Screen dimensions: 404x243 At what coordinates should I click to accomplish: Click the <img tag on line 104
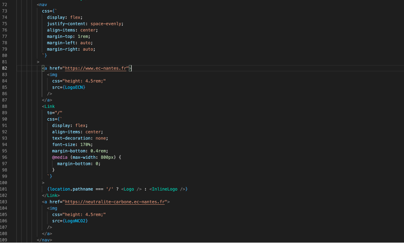coord(52,208)
